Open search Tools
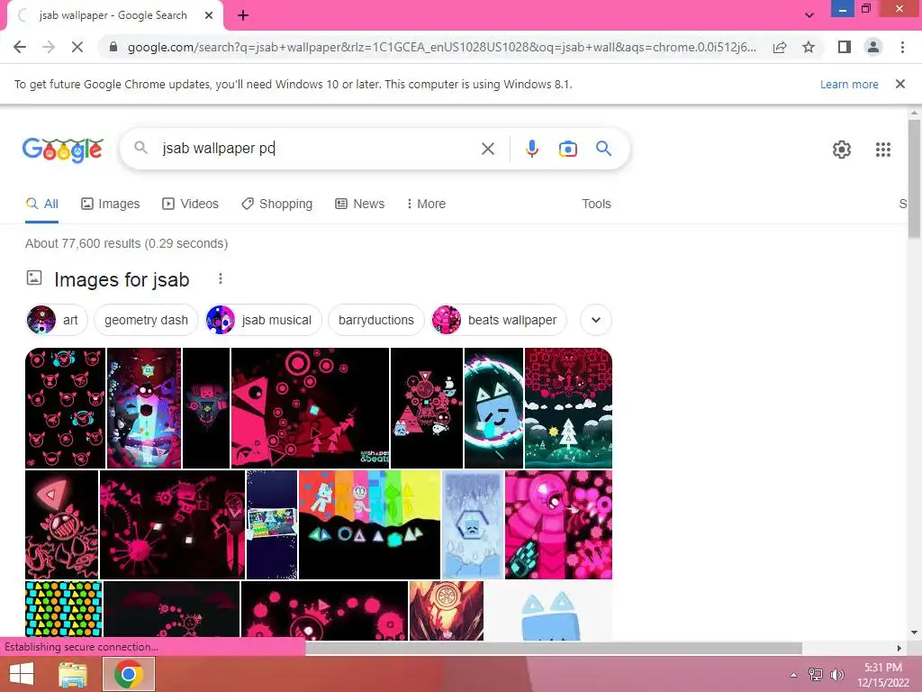Viewport: 922px width, 692px height. pos(596,205)
